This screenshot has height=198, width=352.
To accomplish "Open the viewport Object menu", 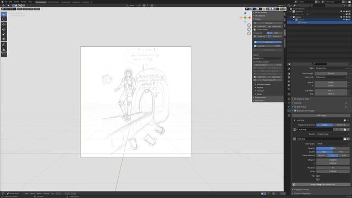I will 37,9.
